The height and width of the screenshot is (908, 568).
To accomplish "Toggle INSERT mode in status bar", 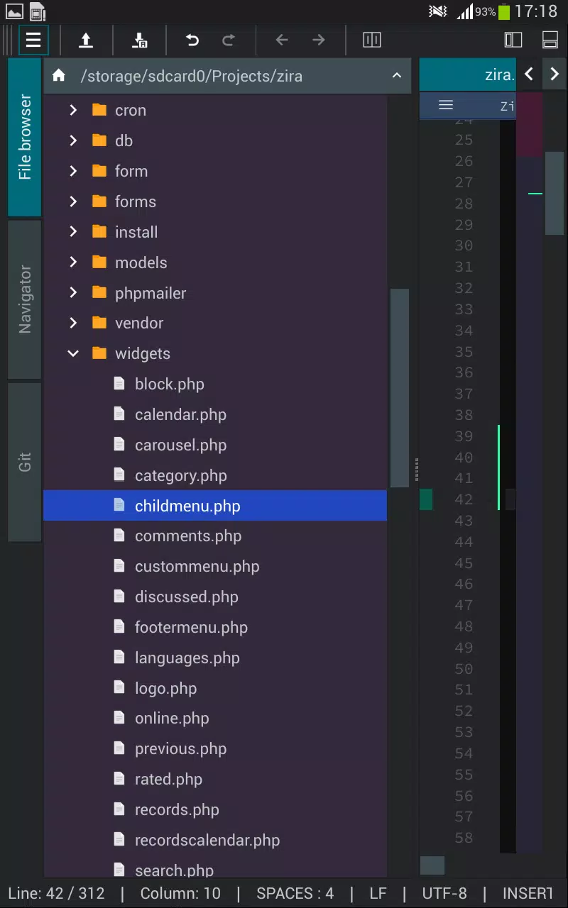I will tap(527, 893).
